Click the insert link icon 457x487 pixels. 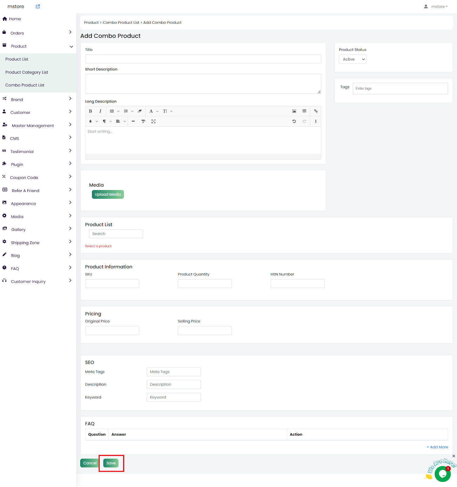[316, 111]
